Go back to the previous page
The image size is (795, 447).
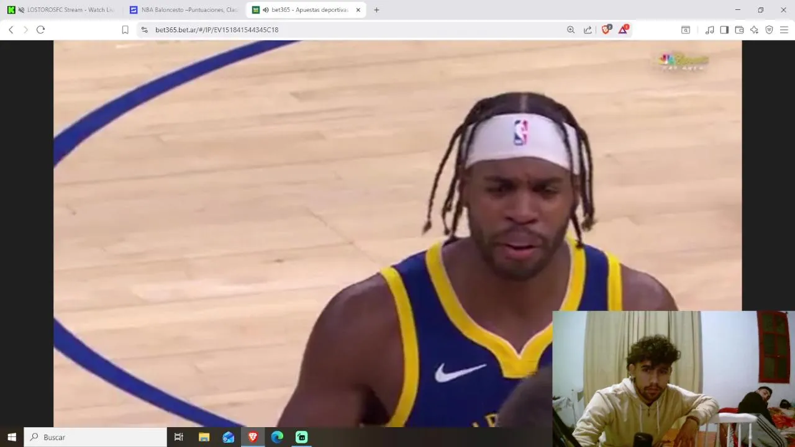tap(11, 30)
